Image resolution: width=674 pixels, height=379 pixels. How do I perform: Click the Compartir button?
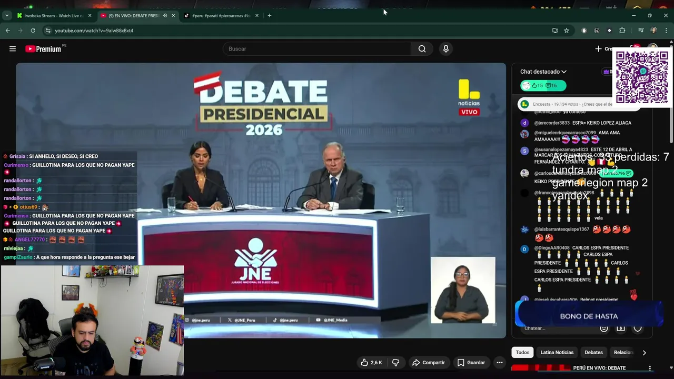[428, 363]
